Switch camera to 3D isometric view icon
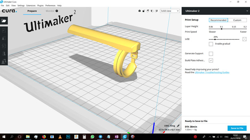250x140 pixels. point(140,11)
